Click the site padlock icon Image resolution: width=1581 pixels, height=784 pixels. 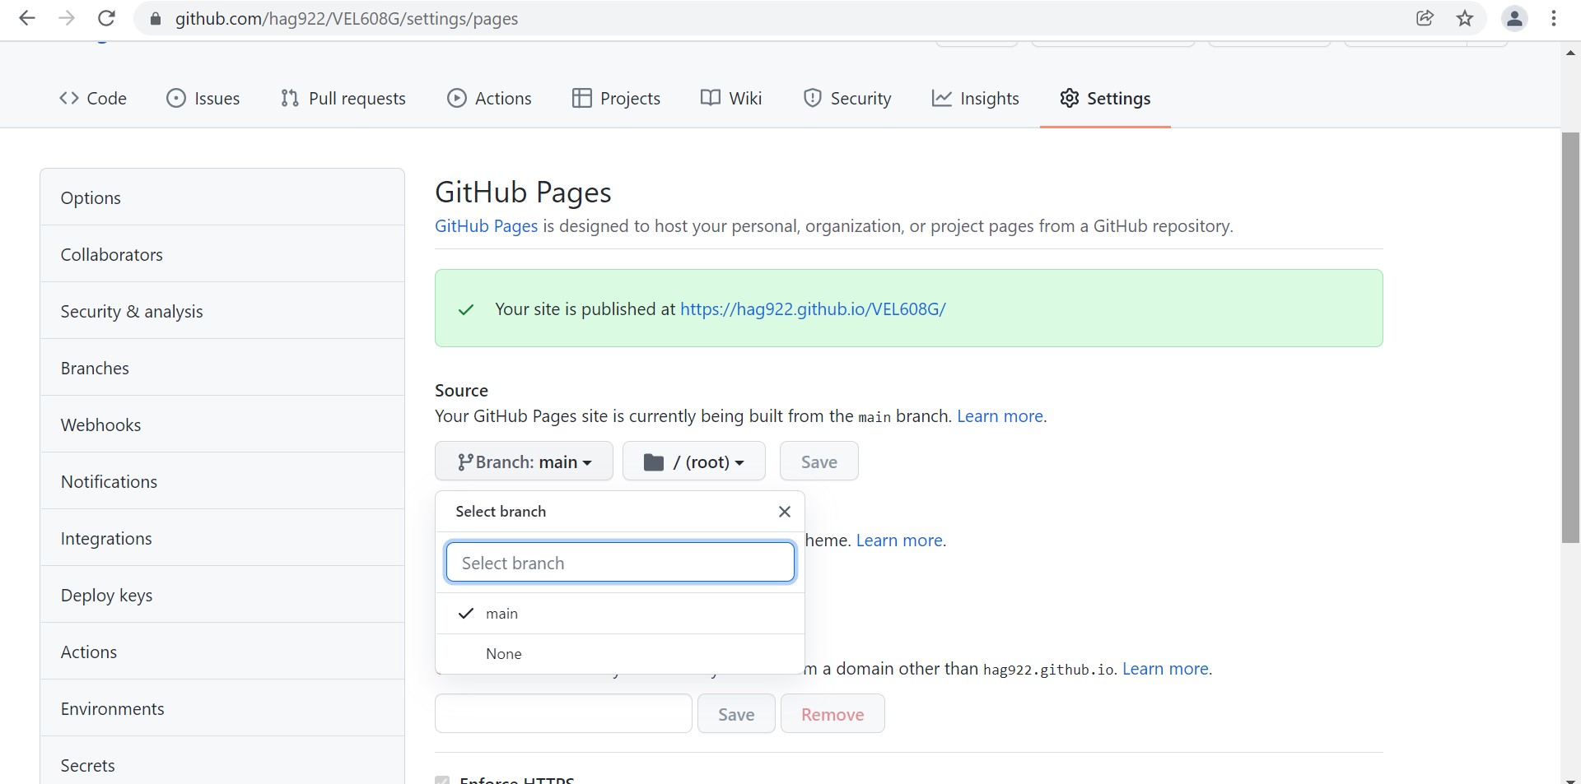coord(154,19)
